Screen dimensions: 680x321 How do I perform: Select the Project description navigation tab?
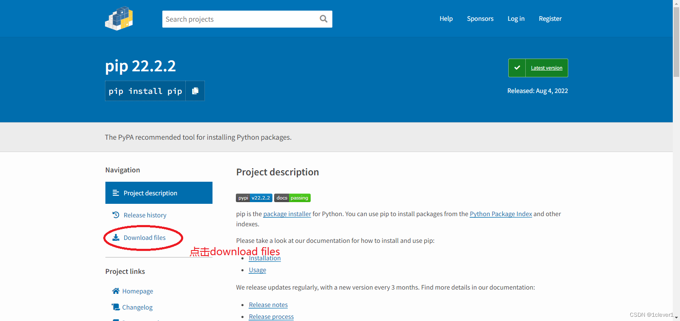tap(159, 193)
